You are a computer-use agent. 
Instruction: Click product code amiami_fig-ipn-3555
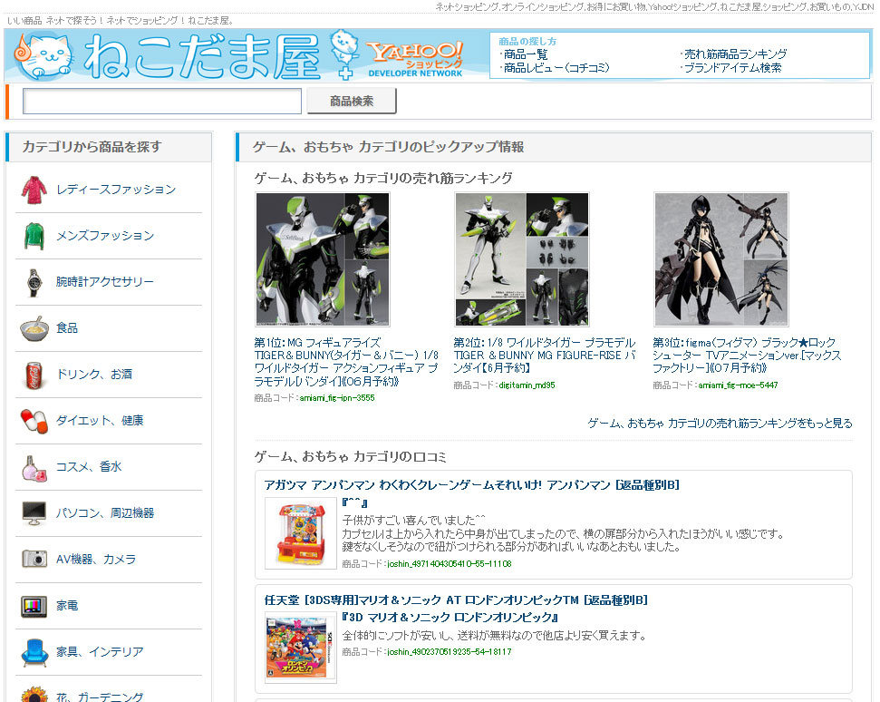tap(337, 398)
